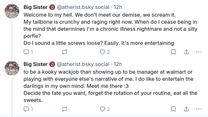Image resolution: width=208 pixels, height=117 pixels.
Task: Visit @atherist.bsky.social handle in first post
Action: coord(83,7)
